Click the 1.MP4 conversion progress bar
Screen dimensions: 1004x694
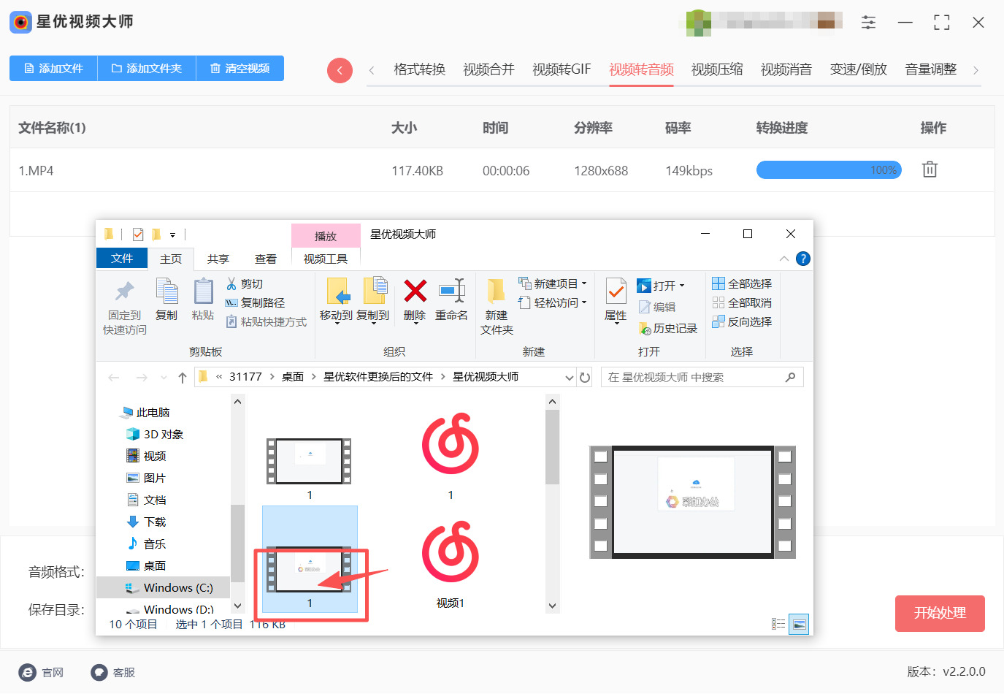829,170
